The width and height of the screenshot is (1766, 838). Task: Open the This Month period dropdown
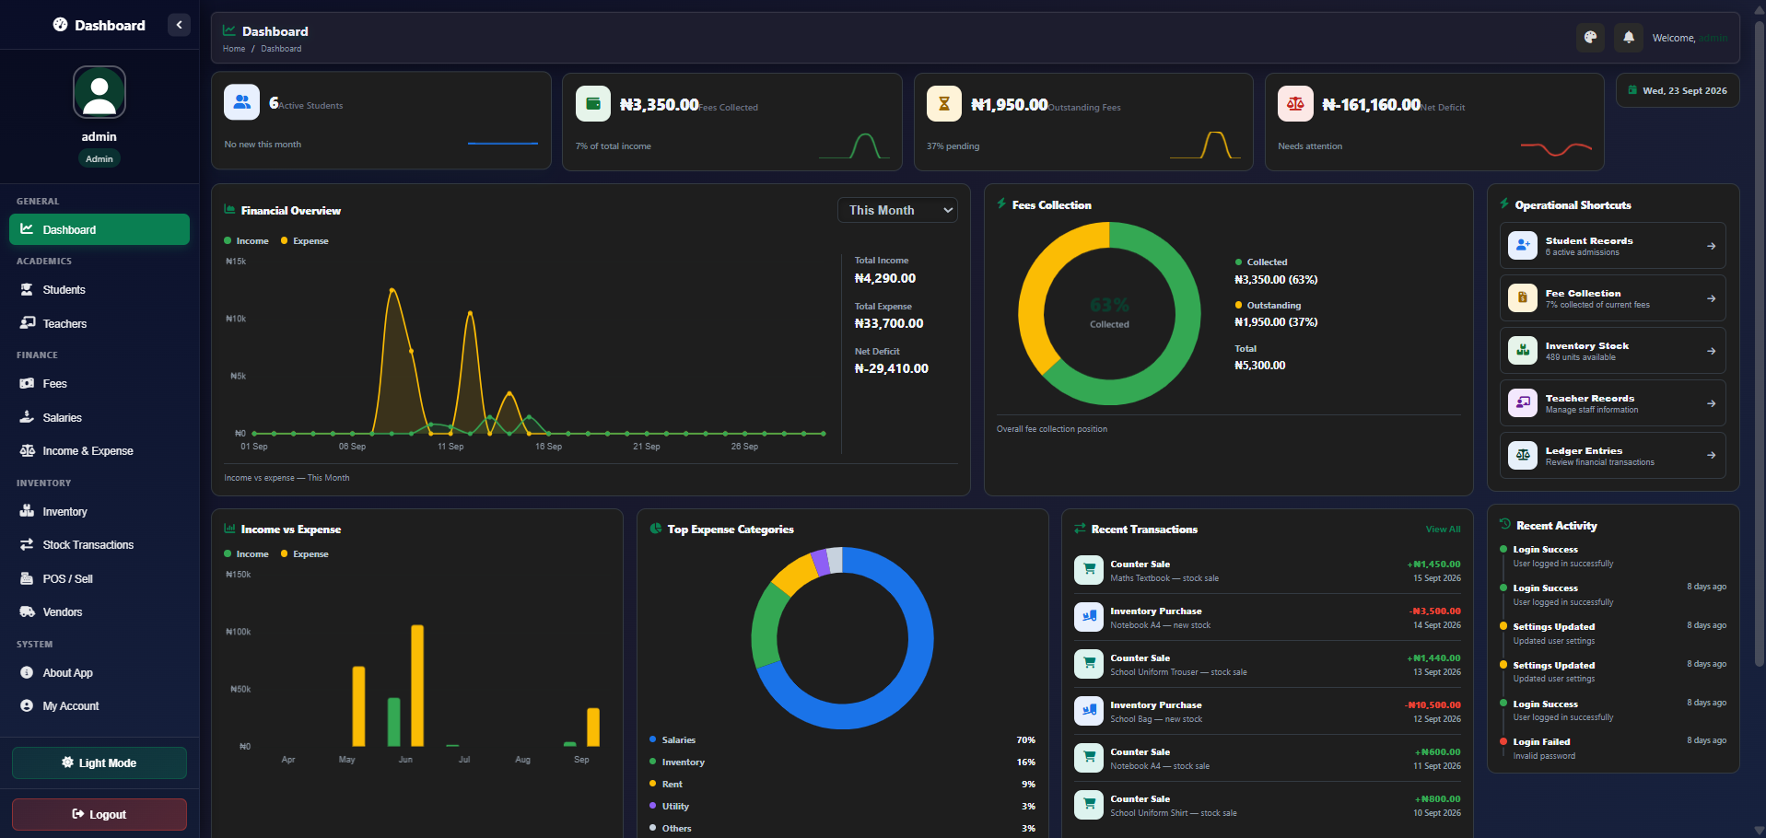(897, 210)
